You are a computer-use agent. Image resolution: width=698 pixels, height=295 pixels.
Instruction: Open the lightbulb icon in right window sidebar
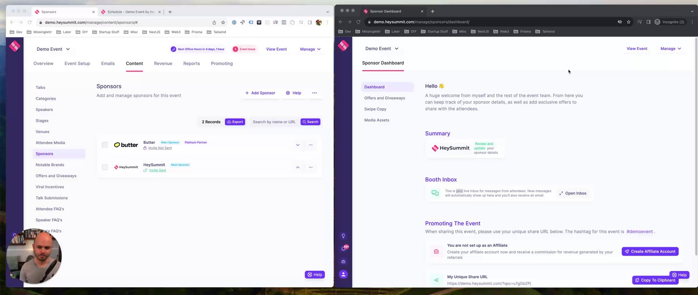pos(343,236)
